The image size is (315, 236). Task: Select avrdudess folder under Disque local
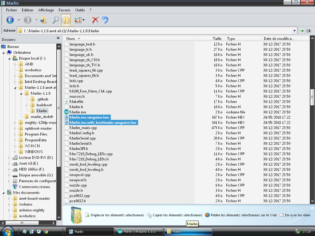(x=33, y=70)
